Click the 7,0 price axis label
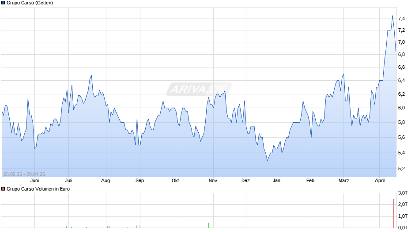The height and width of the screenshot is (232, 415). point(401,42)
